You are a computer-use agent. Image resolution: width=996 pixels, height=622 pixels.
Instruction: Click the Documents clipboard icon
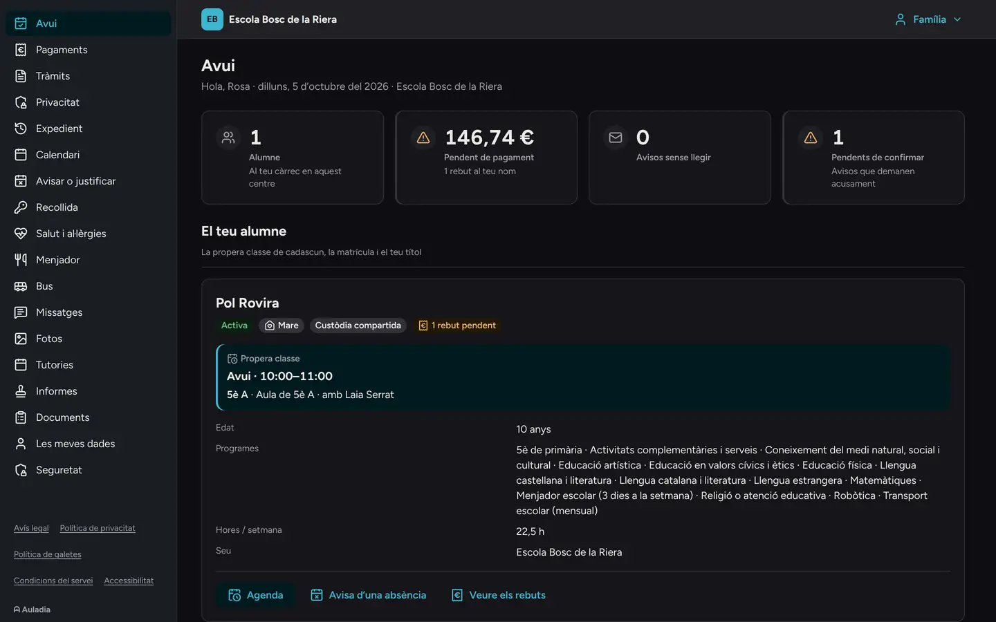click(x=21, y=417)
